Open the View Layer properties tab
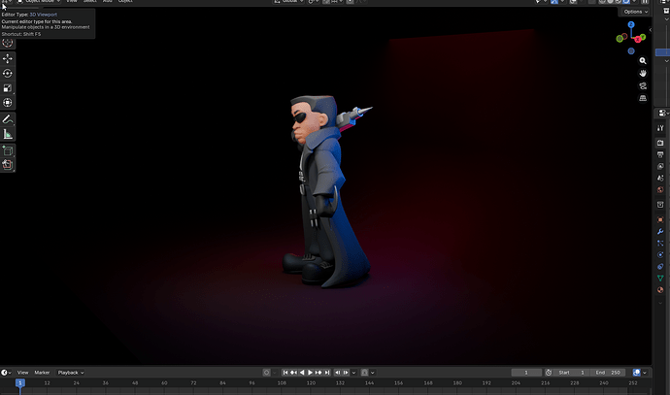This screenshot has width=670, height=395. 660,166
